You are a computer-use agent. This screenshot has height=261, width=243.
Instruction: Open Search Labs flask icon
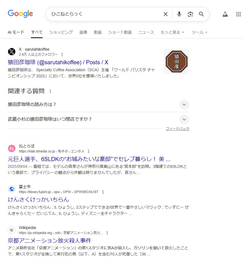point(225,14)
